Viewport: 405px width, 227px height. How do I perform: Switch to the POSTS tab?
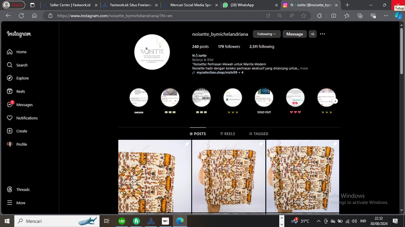198,134
